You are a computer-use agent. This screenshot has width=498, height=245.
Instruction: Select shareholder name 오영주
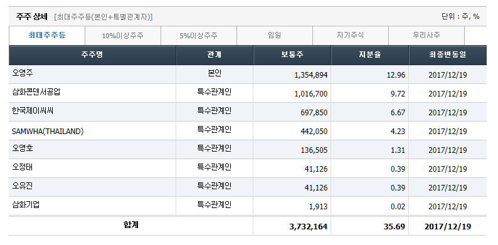pyautogui.click(x=22, y=73)
